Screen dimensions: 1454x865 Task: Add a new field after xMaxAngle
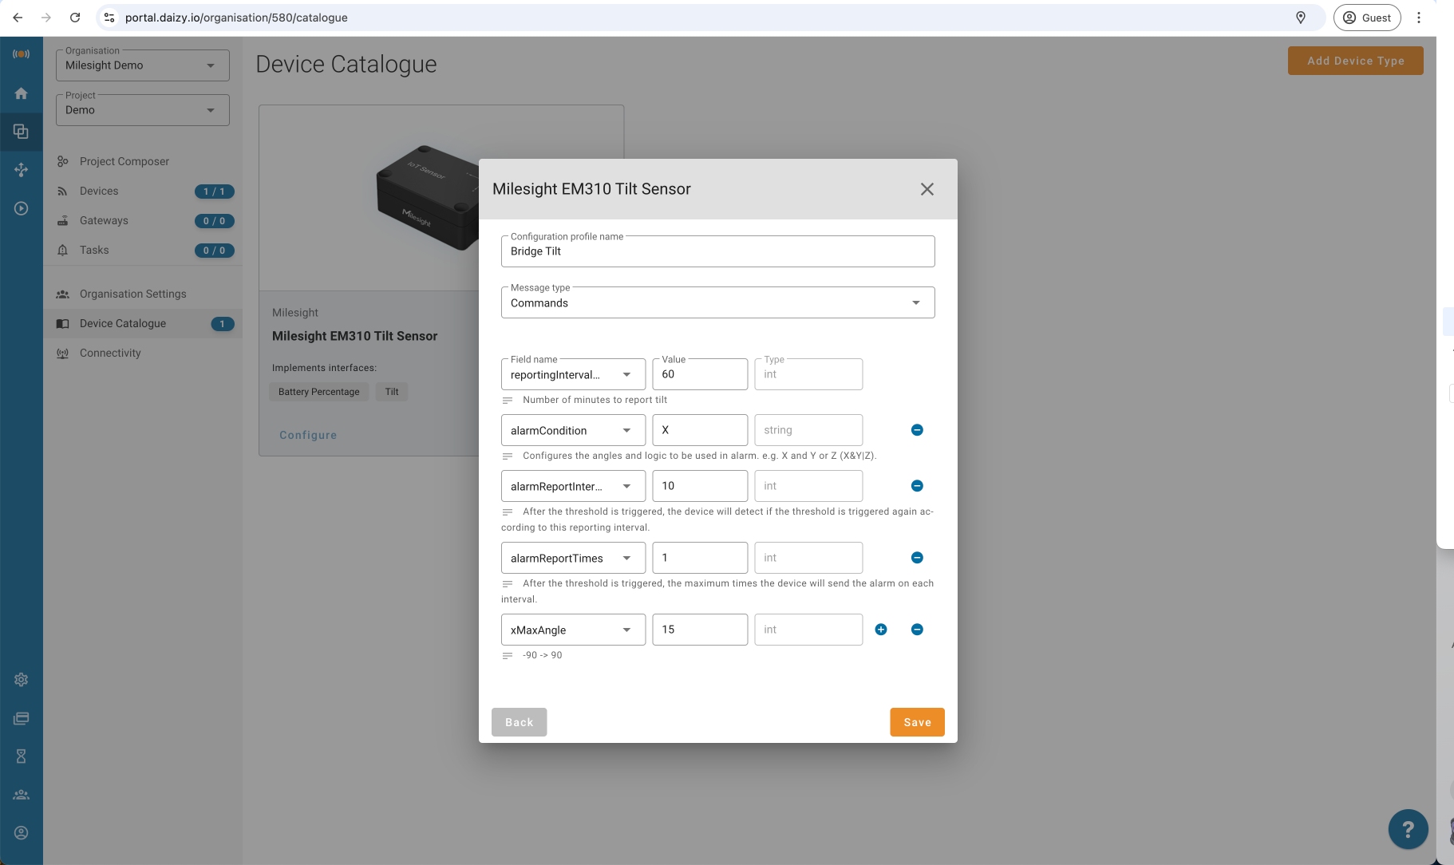coord(881,630)
